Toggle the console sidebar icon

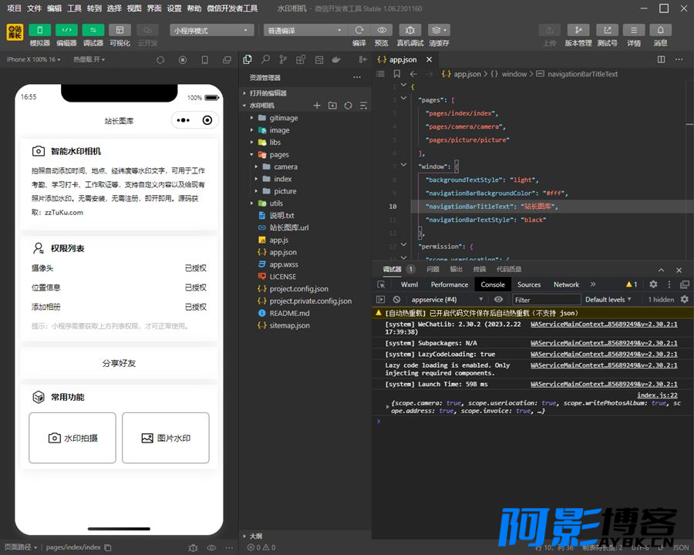point(380,300)
